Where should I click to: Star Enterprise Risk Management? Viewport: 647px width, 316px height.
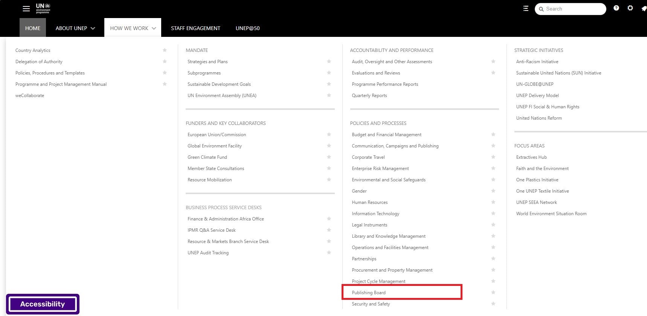493,168
